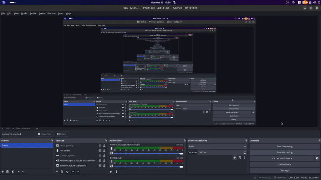Open the Edit menu
321x180 pixels.
(9, 14)
